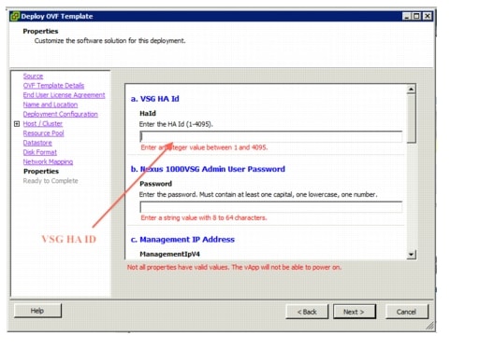Click scroll up arrow of properties panel
The height and width of the screenshot is (349, 479).
pos(412,90)
